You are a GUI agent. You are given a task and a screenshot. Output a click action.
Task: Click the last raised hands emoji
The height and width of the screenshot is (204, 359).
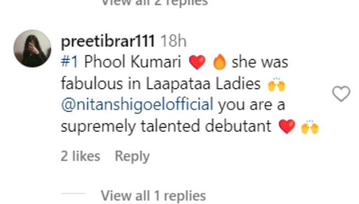[310, 127]
